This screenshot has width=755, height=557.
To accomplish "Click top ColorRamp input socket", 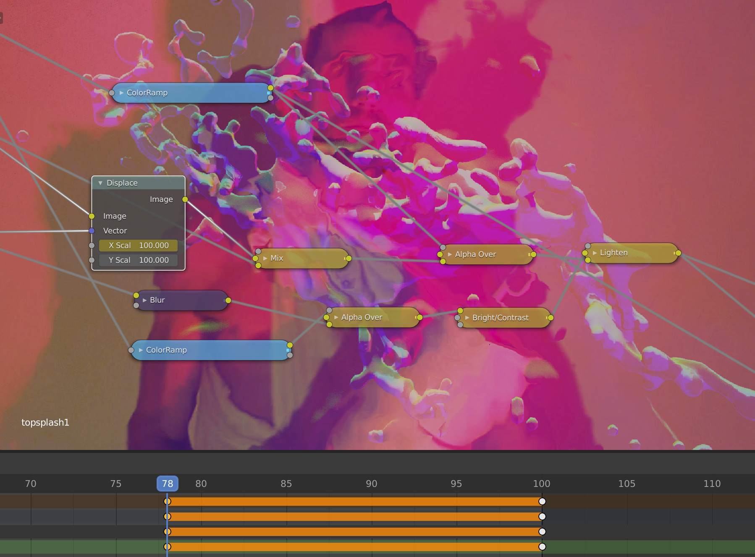I will [112, 93].
